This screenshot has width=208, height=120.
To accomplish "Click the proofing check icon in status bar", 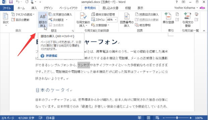I will point(41,118).
